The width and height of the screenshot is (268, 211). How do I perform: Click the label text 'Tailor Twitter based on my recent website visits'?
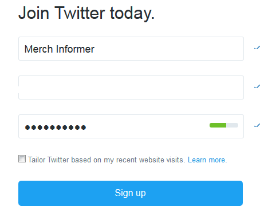tap(107, 160)
